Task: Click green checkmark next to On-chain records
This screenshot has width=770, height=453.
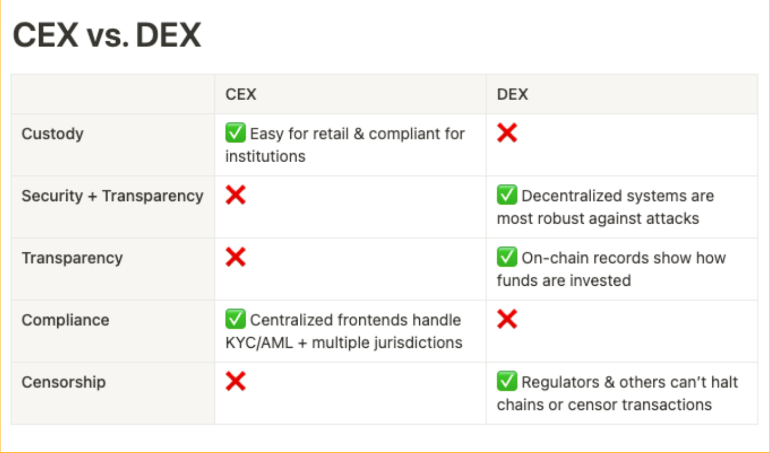Action: tap(507, 258)
